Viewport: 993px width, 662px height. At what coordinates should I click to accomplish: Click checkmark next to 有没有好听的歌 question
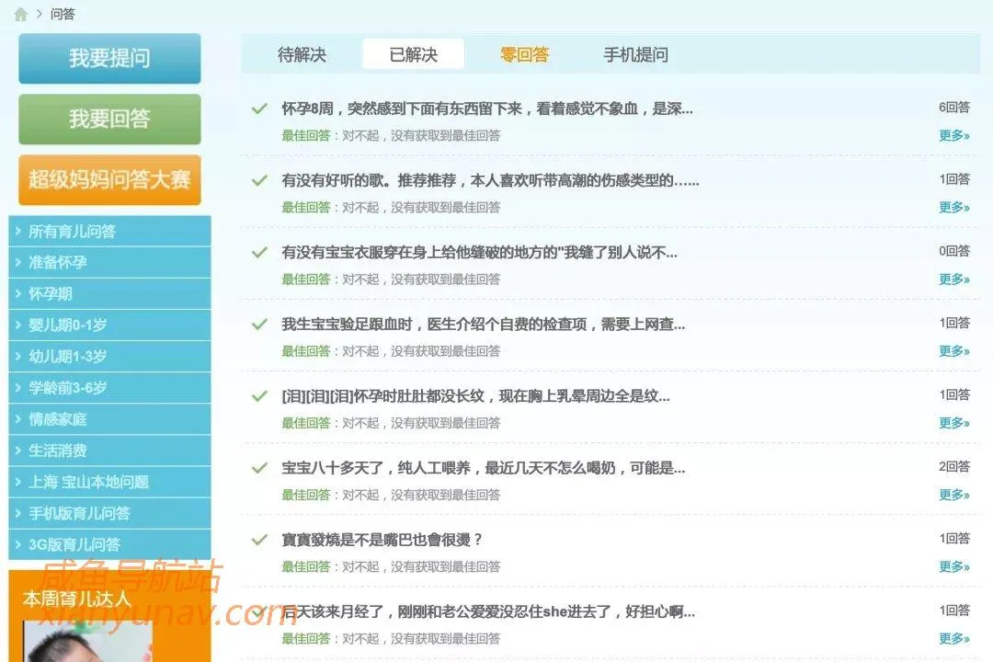[x=259, y=180]
